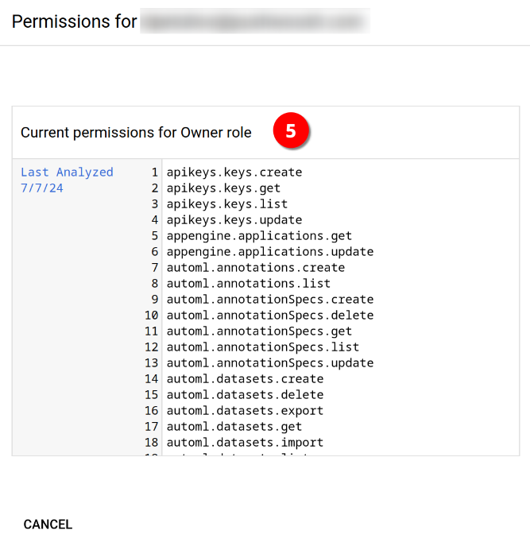Select appengine.applications.get permission
The height and width of the screenshot is (554, 530).
click(x=259, y=235)
